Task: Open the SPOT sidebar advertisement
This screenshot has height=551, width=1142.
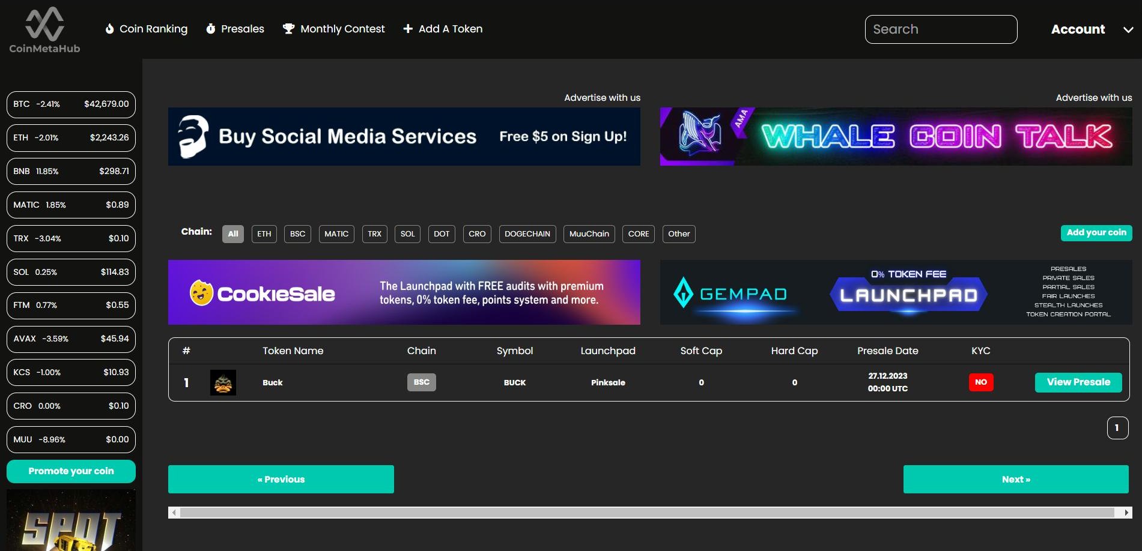Action: coord(71,520)
